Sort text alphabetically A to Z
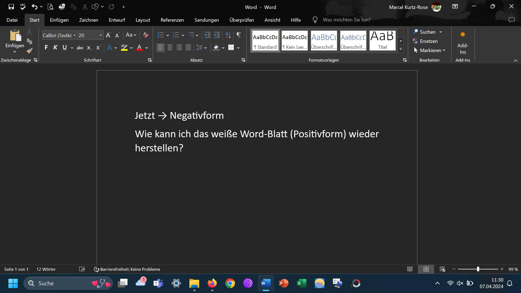This screenshot has height=293, width=521. click(228, 35)
